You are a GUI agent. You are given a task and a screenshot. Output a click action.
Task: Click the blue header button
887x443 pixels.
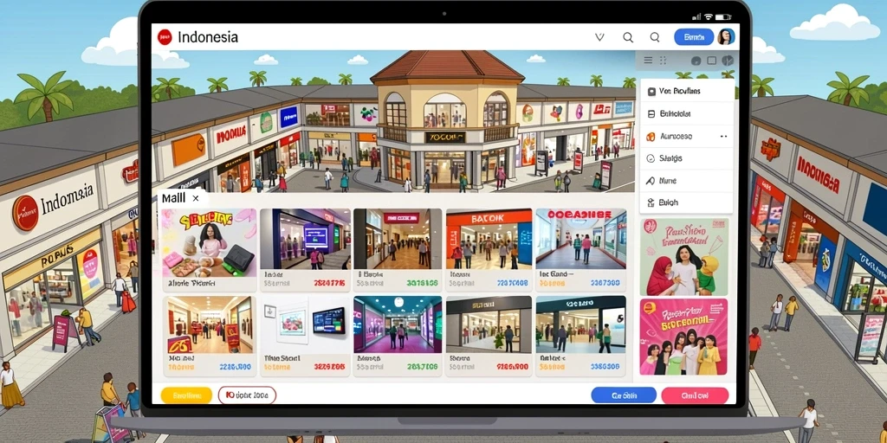(694, 37)
